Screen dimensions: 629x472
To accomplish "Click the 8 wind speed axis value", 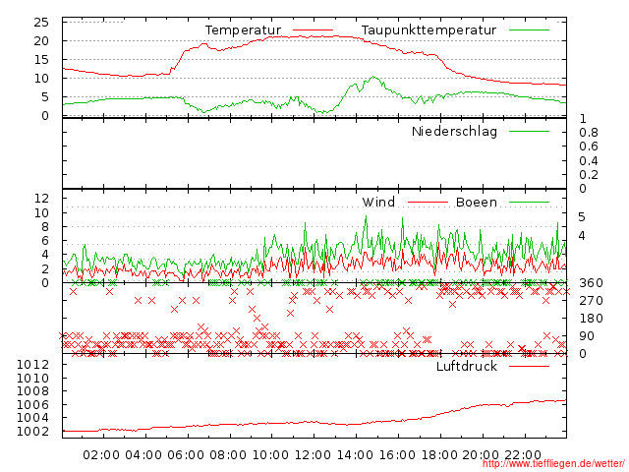I will point(45,227).
